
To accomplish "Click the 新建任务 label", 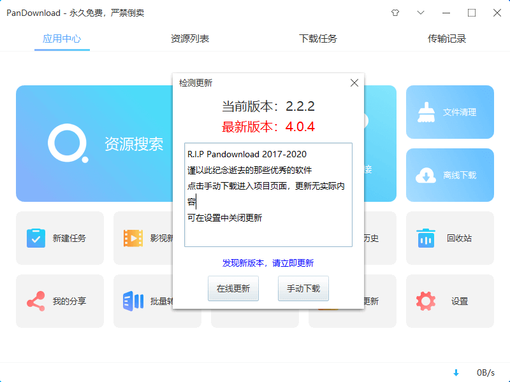I will [x=69, y=238].
